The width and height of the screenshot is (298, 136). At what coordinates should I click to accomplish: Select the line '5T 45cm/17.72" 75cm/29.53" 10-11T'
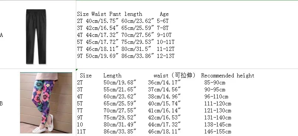coord(125,42)
